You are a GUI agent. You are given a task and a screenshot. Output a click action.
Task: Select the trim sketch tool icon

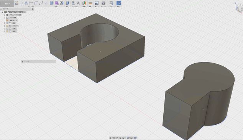pos(46,3)
